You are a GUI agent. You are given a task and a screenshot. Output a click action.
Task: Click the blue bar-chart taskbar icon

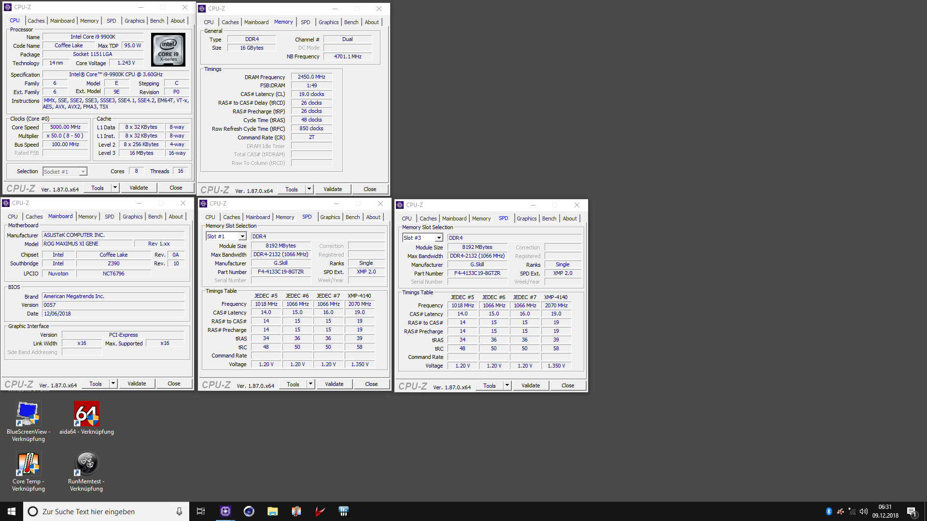pos(343,511)
